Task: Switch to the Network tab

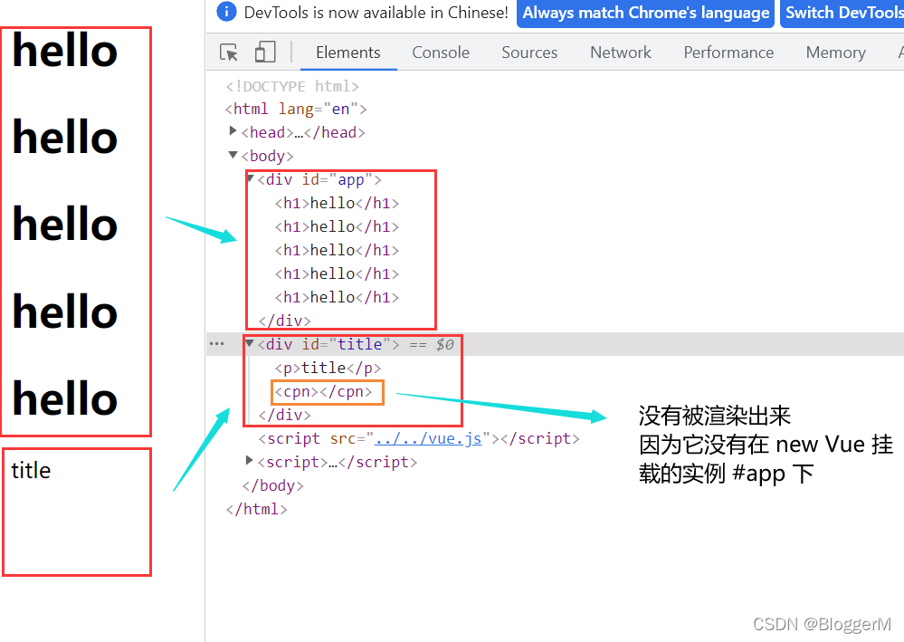Action: click(621, 53)
